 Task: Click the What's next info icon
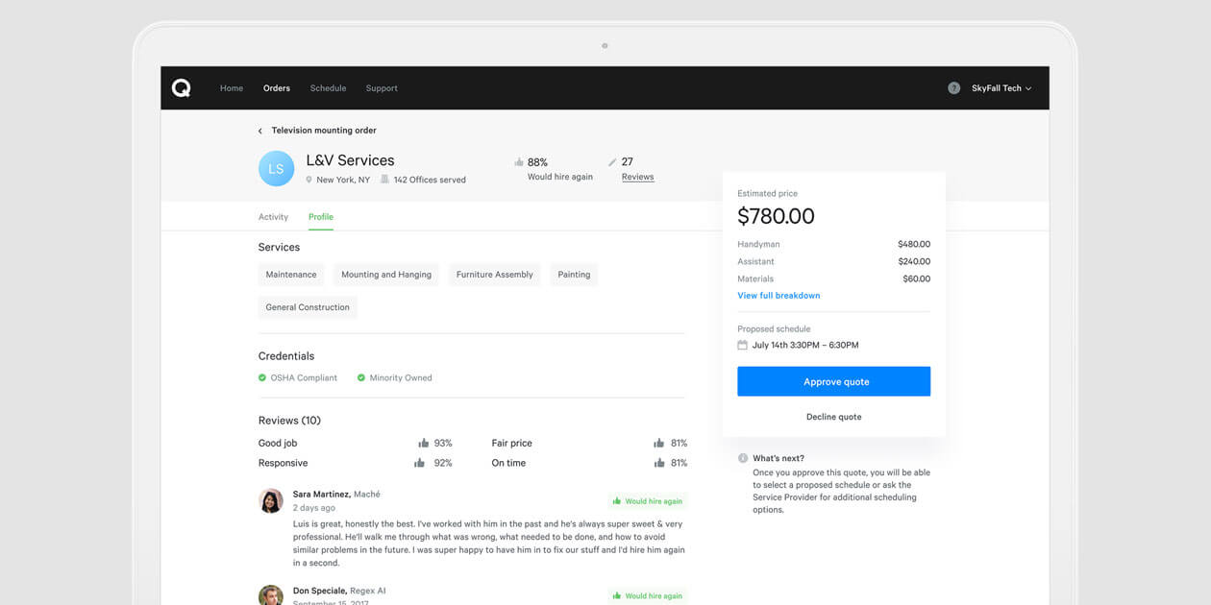[x=742, y=458]
